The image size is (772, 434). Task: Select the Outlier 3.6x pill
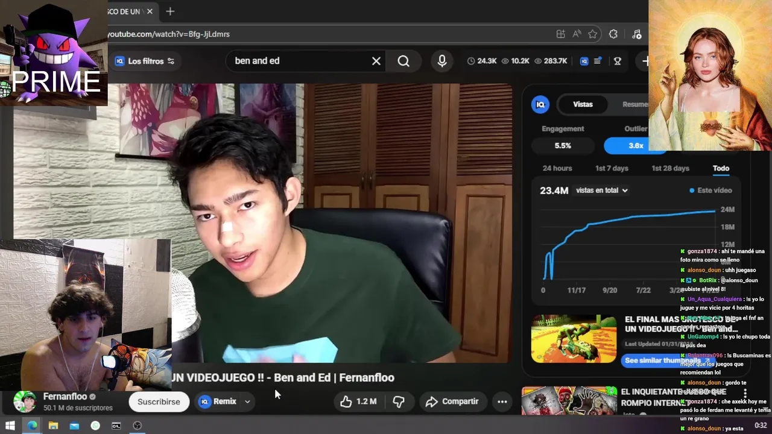pos(636,146)
